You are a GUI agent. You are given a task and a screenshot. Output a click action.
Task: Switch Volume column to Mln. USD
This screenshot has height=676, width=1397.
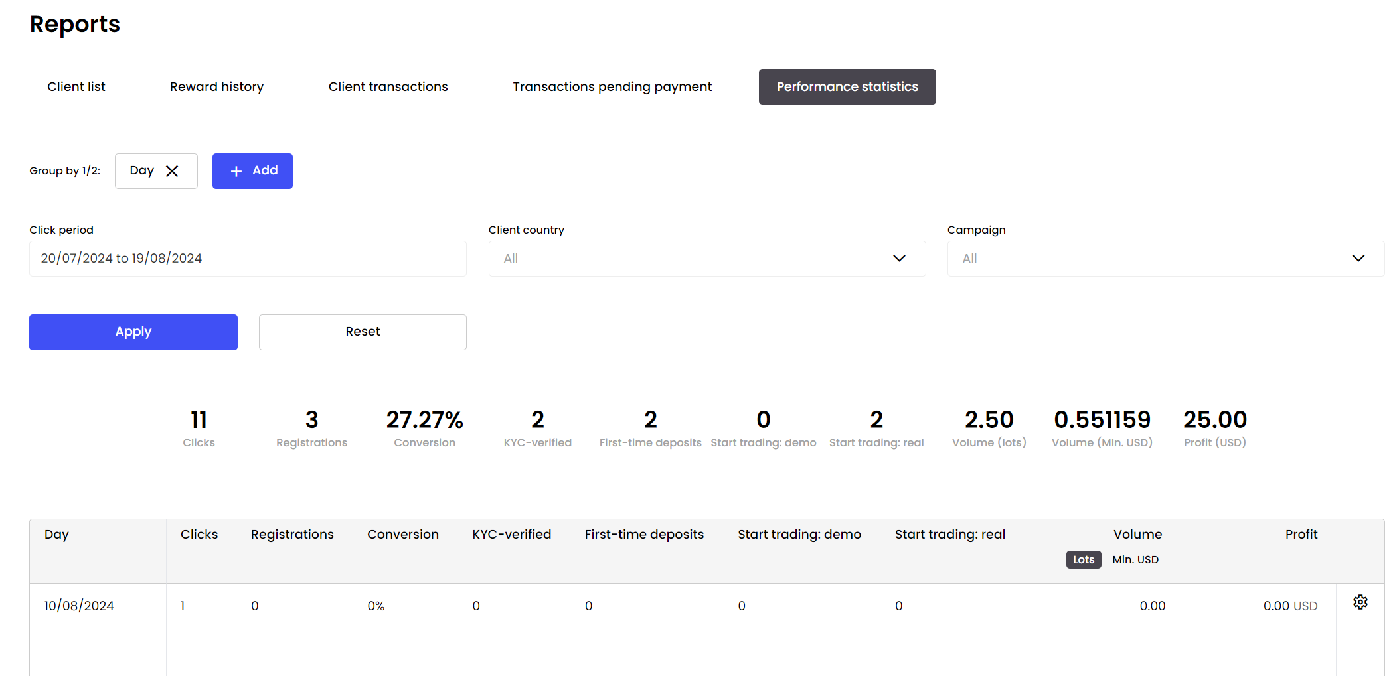click(1135, 560)
